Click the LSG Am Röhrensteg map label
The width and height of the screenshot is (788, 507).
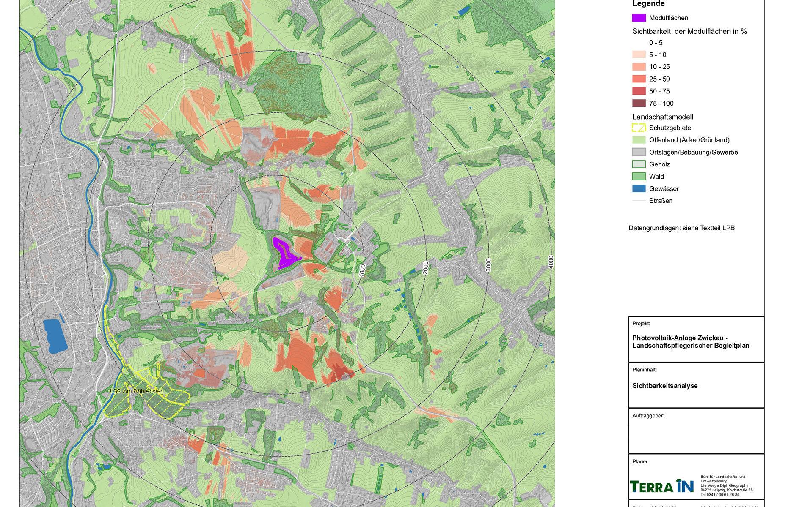click(136, 391)
